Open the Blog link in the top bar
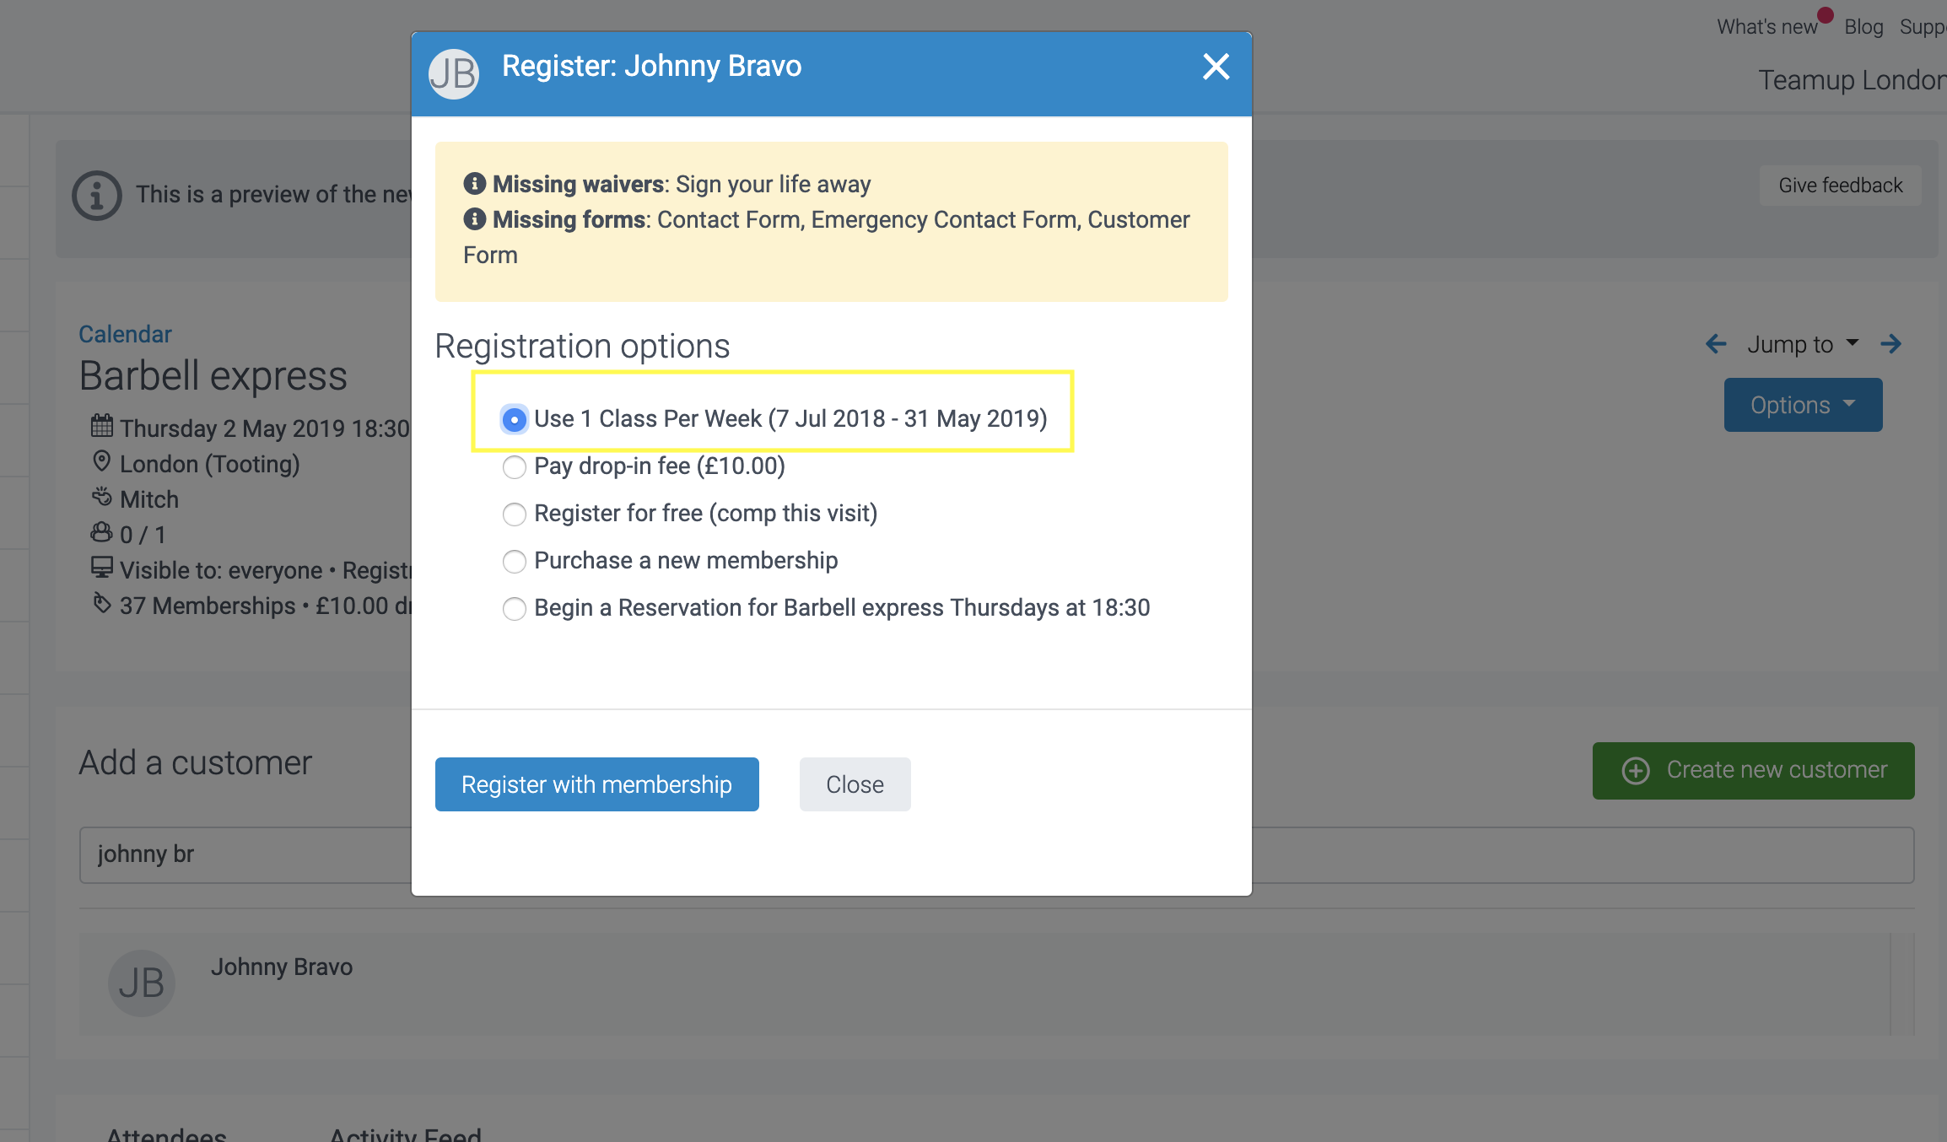 [x=1863, y=27]
